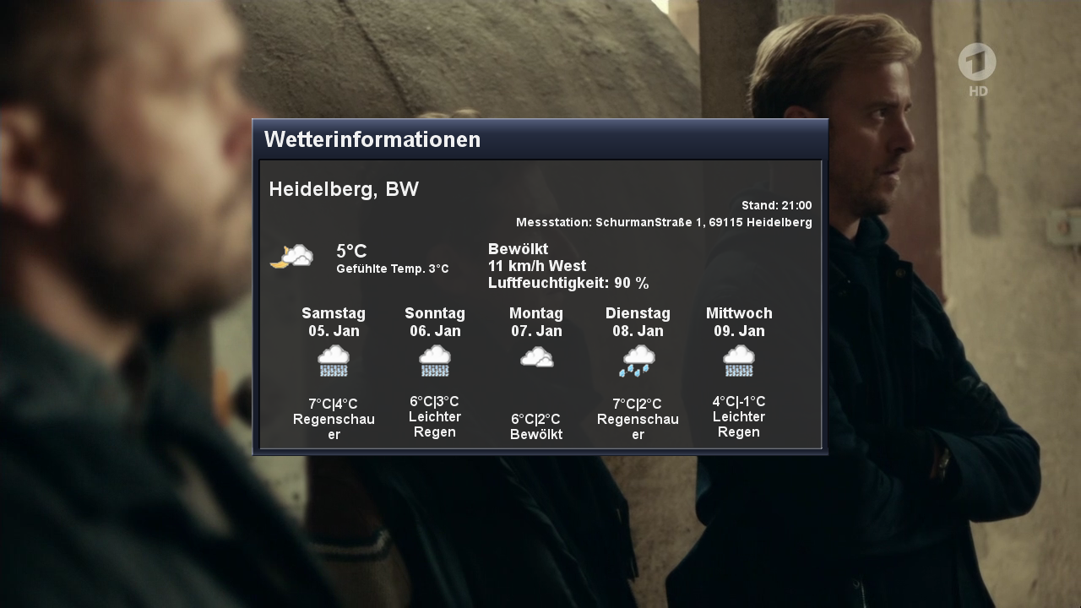Click Montag Bewölkt forecast description
Image resolution: width=1081 pixels, height=608 pixels.
[x=536, y=435]
